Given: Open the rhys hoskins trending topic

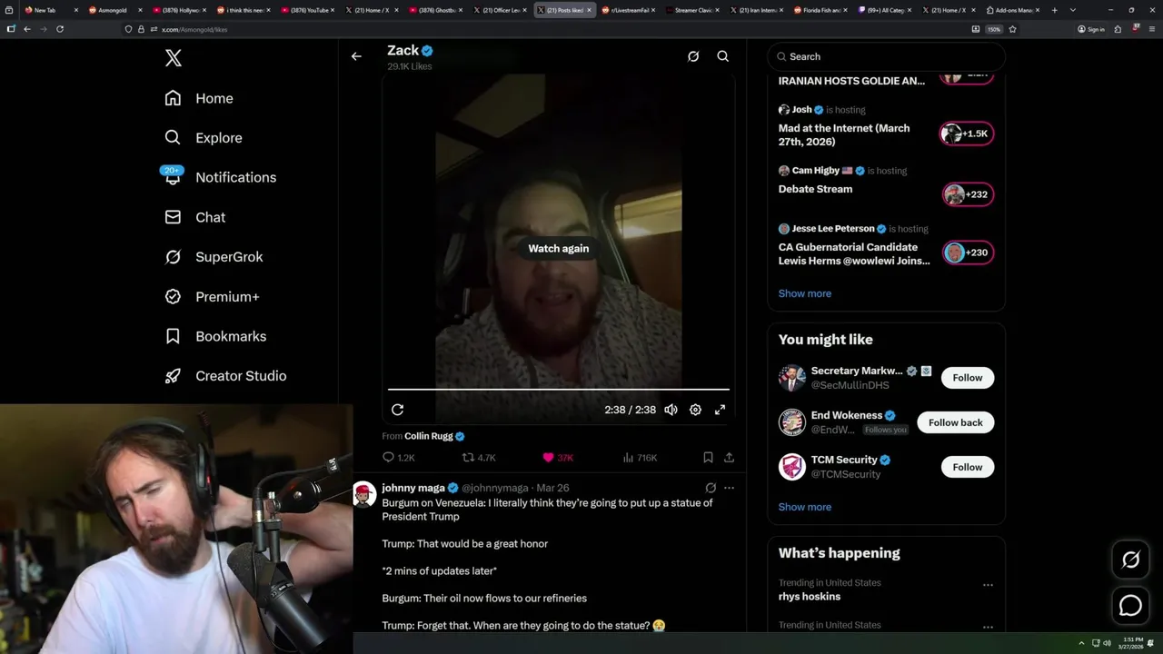Looking at the screenshot, I should point(810,597).
